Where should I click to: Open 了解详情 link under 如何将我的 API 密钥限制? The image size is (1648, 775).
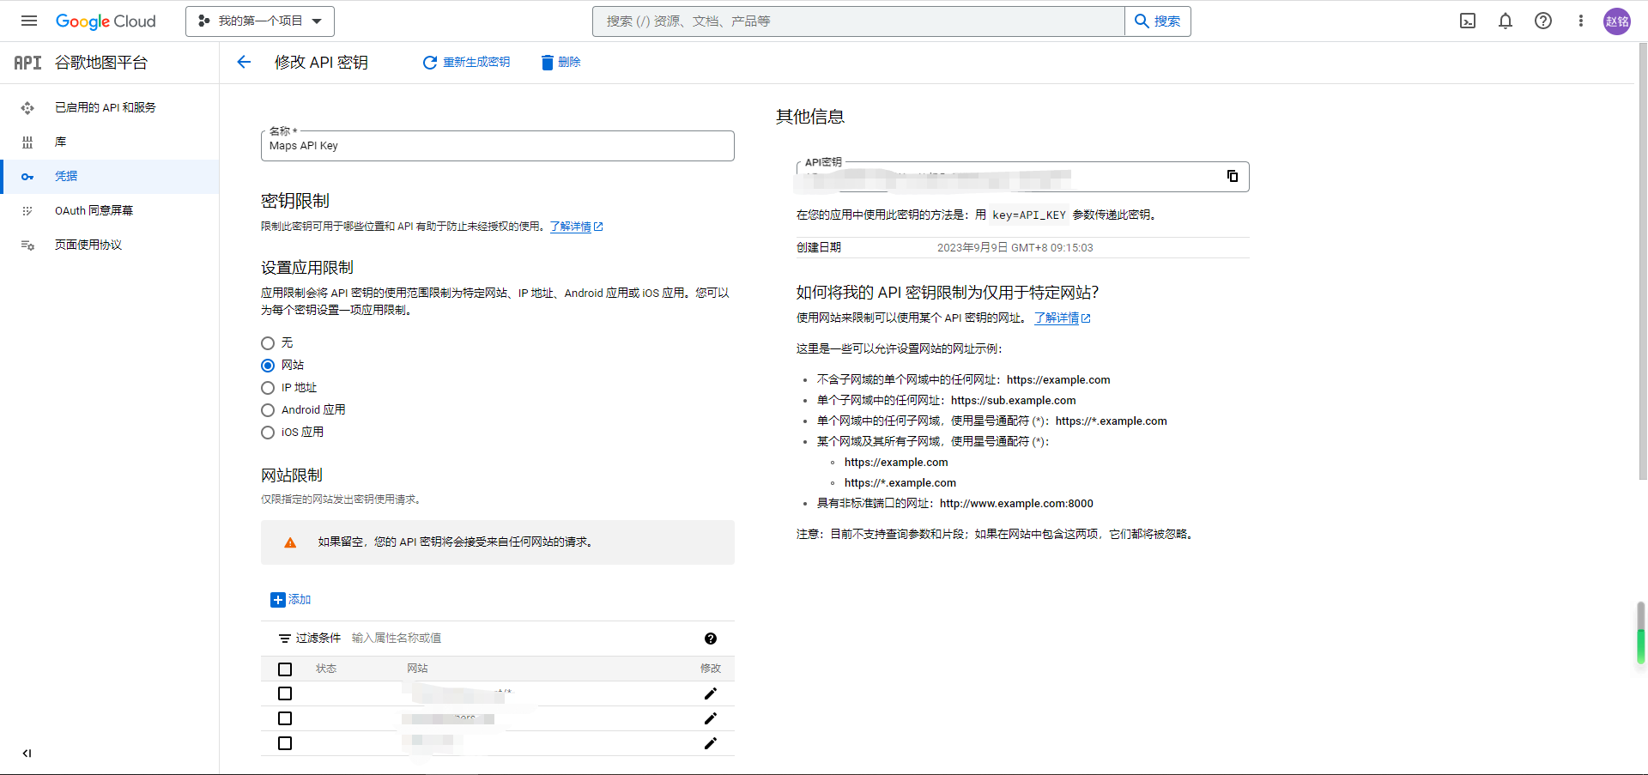[x=1062, y=318]
